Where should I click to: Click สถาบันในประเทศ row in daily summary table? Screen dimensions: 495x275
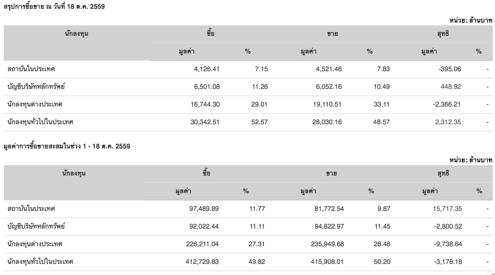coord(248,69)
